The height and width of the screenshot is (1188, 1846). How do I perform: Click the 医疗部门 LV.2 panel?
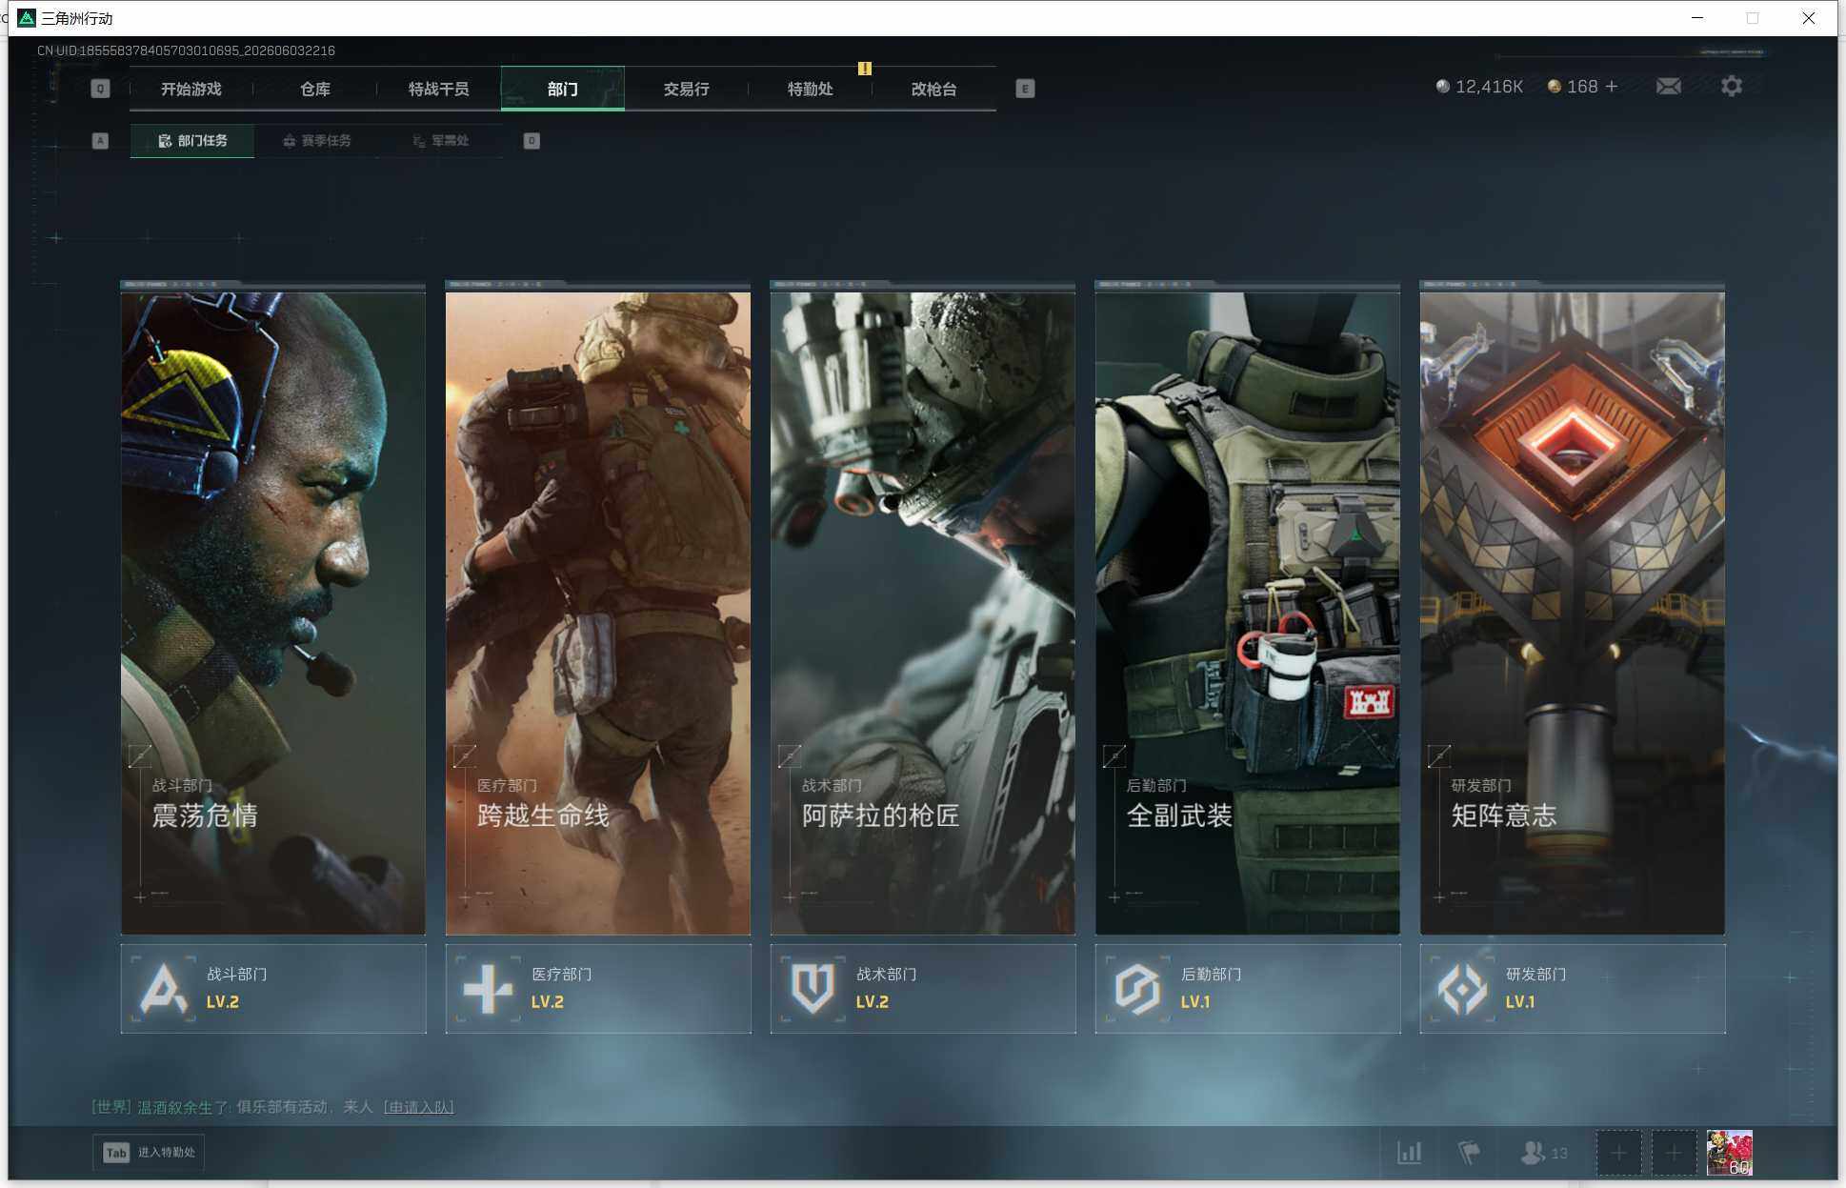point(598,989)
